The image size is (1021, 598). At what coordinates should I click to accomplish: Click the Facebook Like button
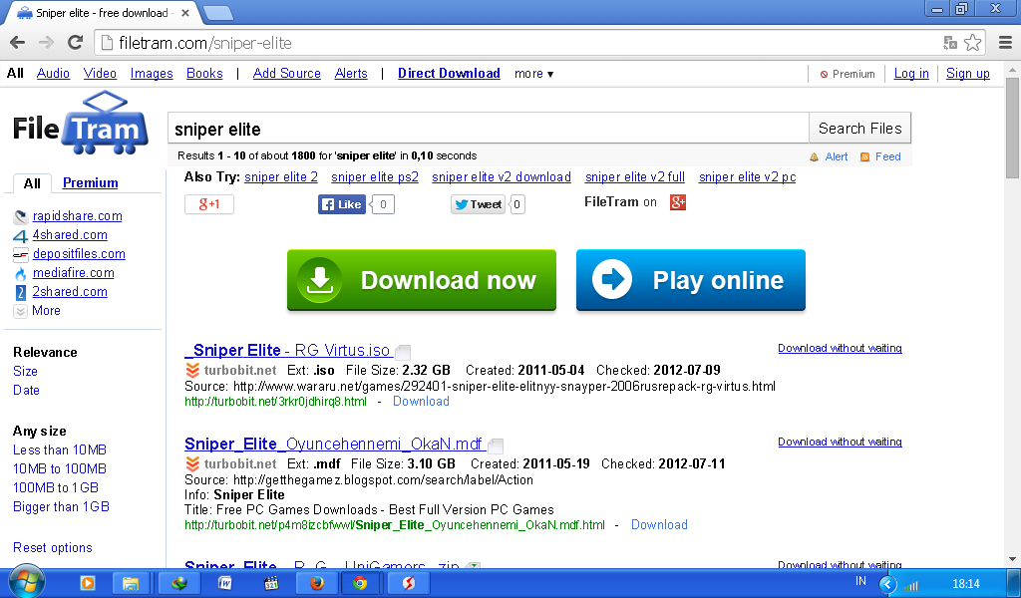click(x=342, y=204)
